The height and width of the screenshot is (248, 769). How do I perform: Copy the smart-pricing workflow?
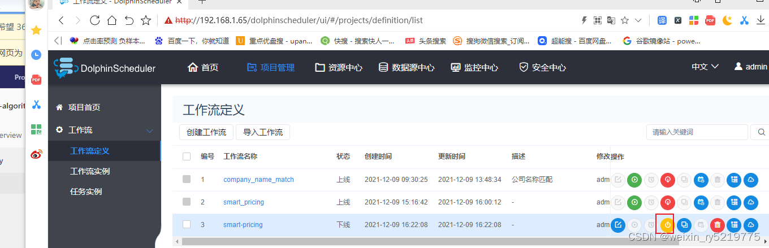684,225
